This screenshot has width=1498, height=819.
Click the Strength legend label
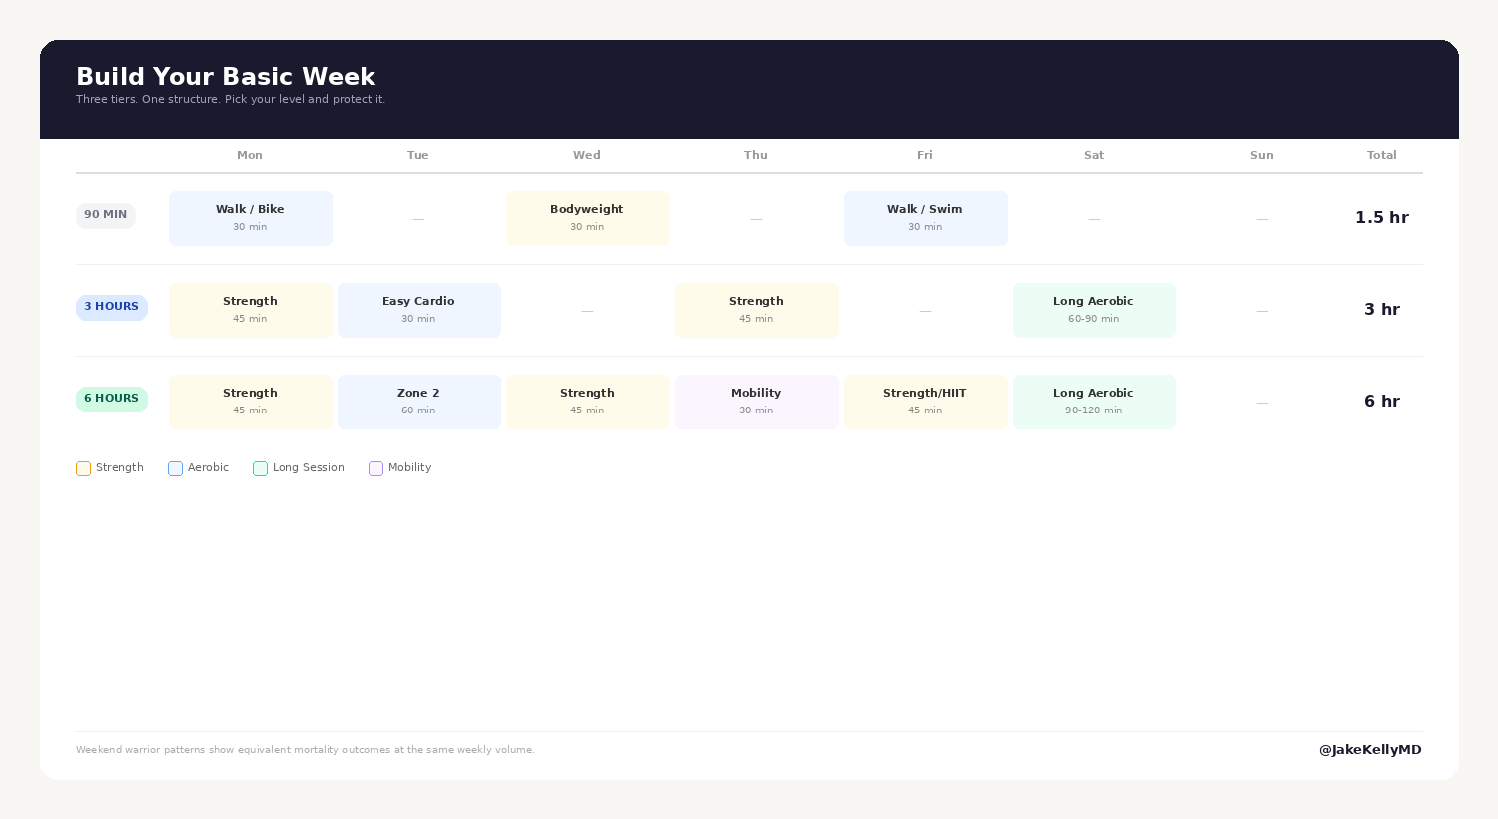tap(120, 467)
